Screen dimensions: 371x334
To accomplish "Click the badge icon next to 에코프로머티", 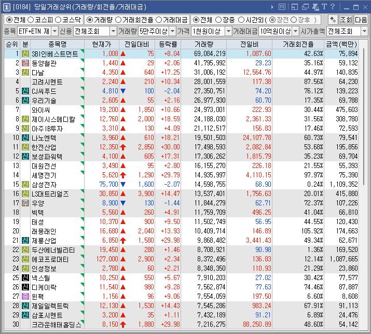I will 25,259.
